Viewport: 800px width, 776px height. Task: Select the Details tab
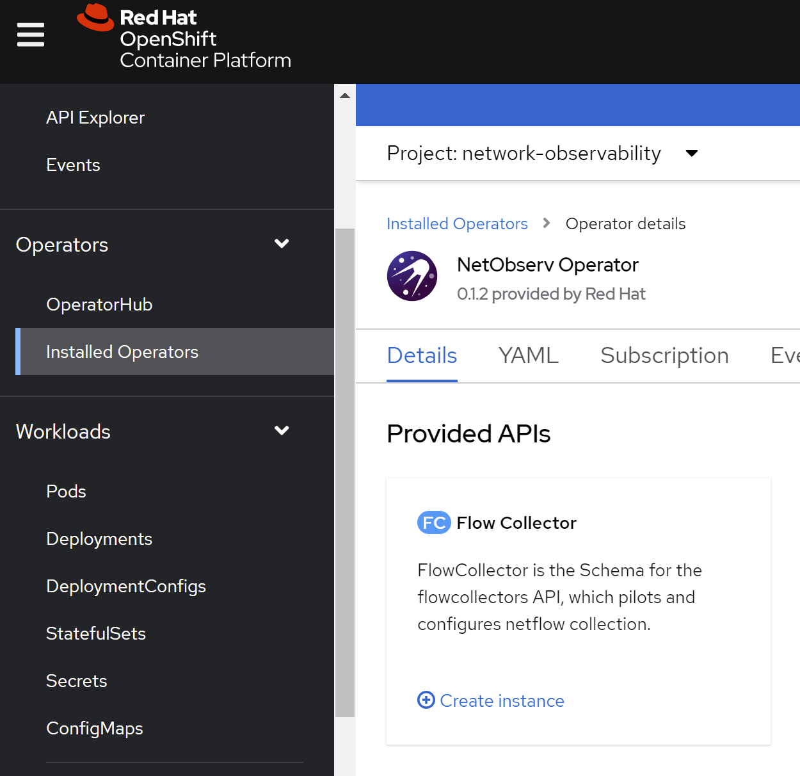click(x=422, y=355)
